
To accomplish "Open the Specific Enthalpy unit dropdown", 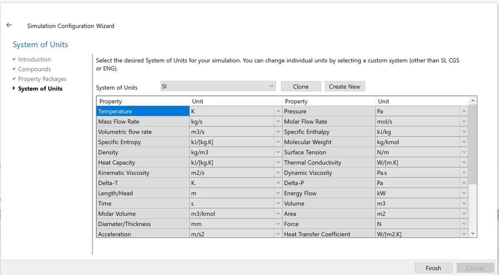I will click(464, 131).
